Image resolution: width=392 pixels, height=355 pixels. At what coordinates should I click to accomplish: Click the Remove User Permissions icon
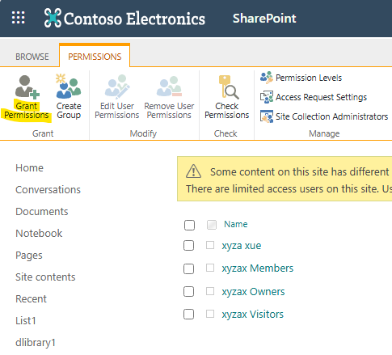tap(169, 87)
